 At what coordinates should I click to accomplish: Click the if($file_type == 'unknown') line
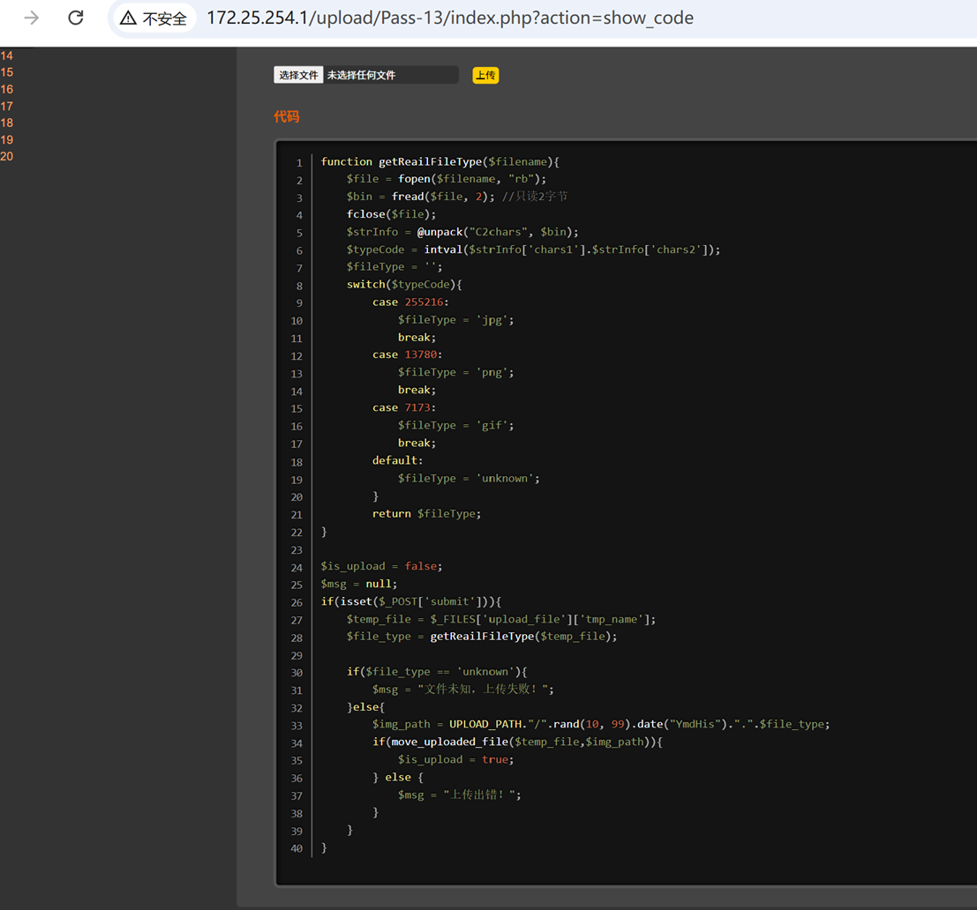[x=437, y=672]
